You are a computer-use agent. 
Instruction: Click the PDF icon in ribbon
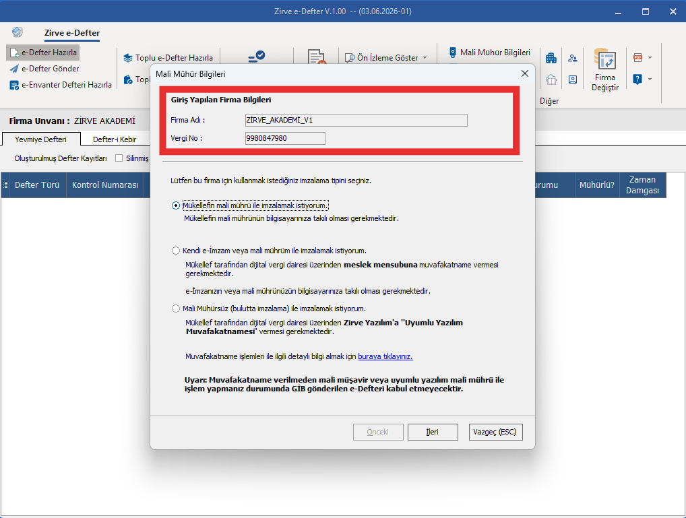(x=637, y=57)
